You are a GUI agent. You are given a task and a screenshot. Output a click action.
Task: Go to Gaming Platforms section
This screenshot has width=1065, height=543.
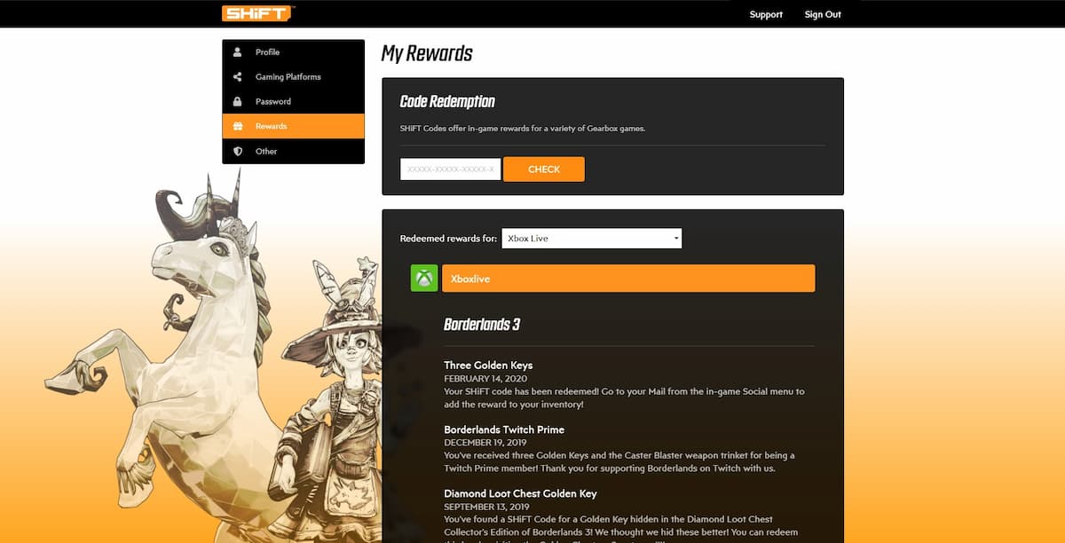(288, 77)
